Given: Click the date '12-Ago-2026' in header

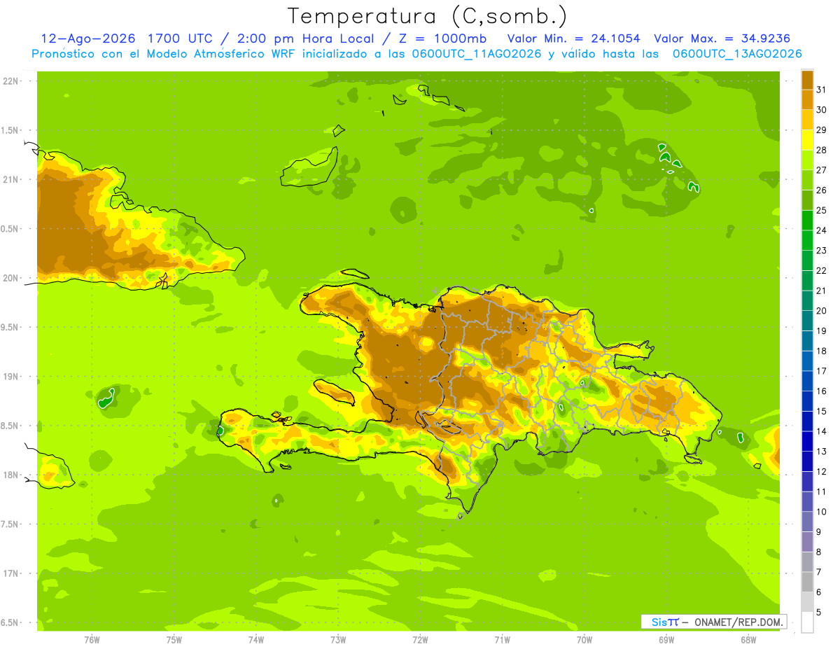Looking at the screenshot, I should (87, 39).
